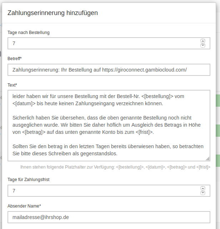Grab the text area resize handle
This screenshot has width=220, height=229.
(x=207, y=158)
